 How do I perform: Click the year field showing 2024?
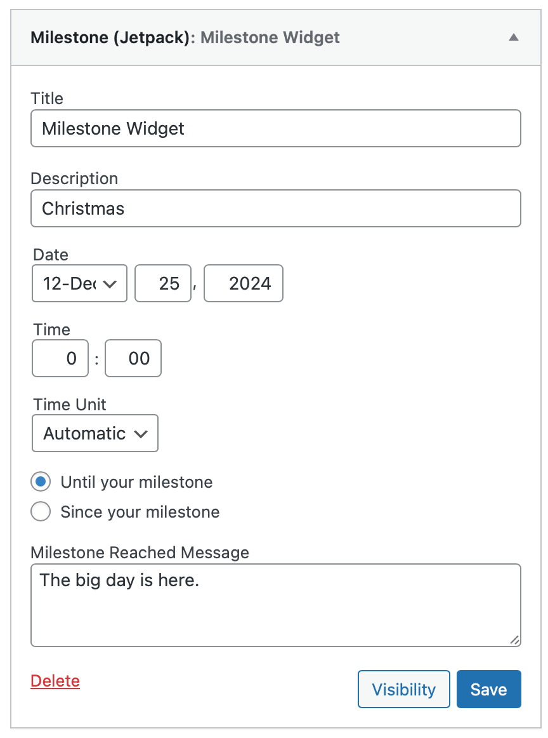(243, 283)
